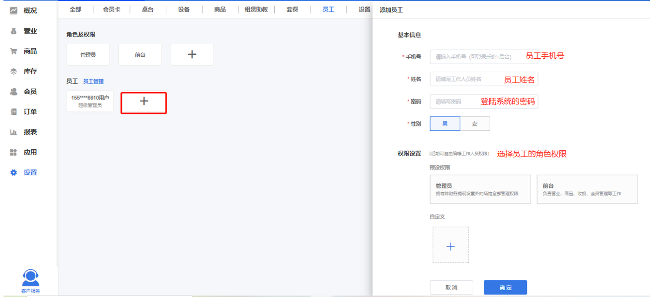Viewport: 650px width, 304px height.
Task: Choose the 前台 preset permission card
Action: [587, 189]
